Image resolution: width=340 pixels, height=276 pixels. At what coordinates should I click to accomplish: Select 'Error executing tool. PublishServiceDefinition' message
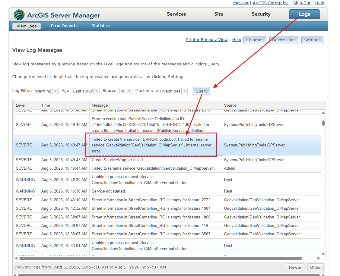tap(155, 125)
